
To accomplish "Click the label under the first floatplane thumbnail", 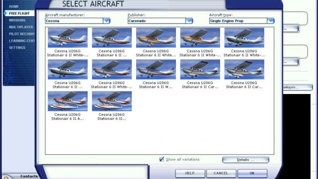I will [68, 116].
